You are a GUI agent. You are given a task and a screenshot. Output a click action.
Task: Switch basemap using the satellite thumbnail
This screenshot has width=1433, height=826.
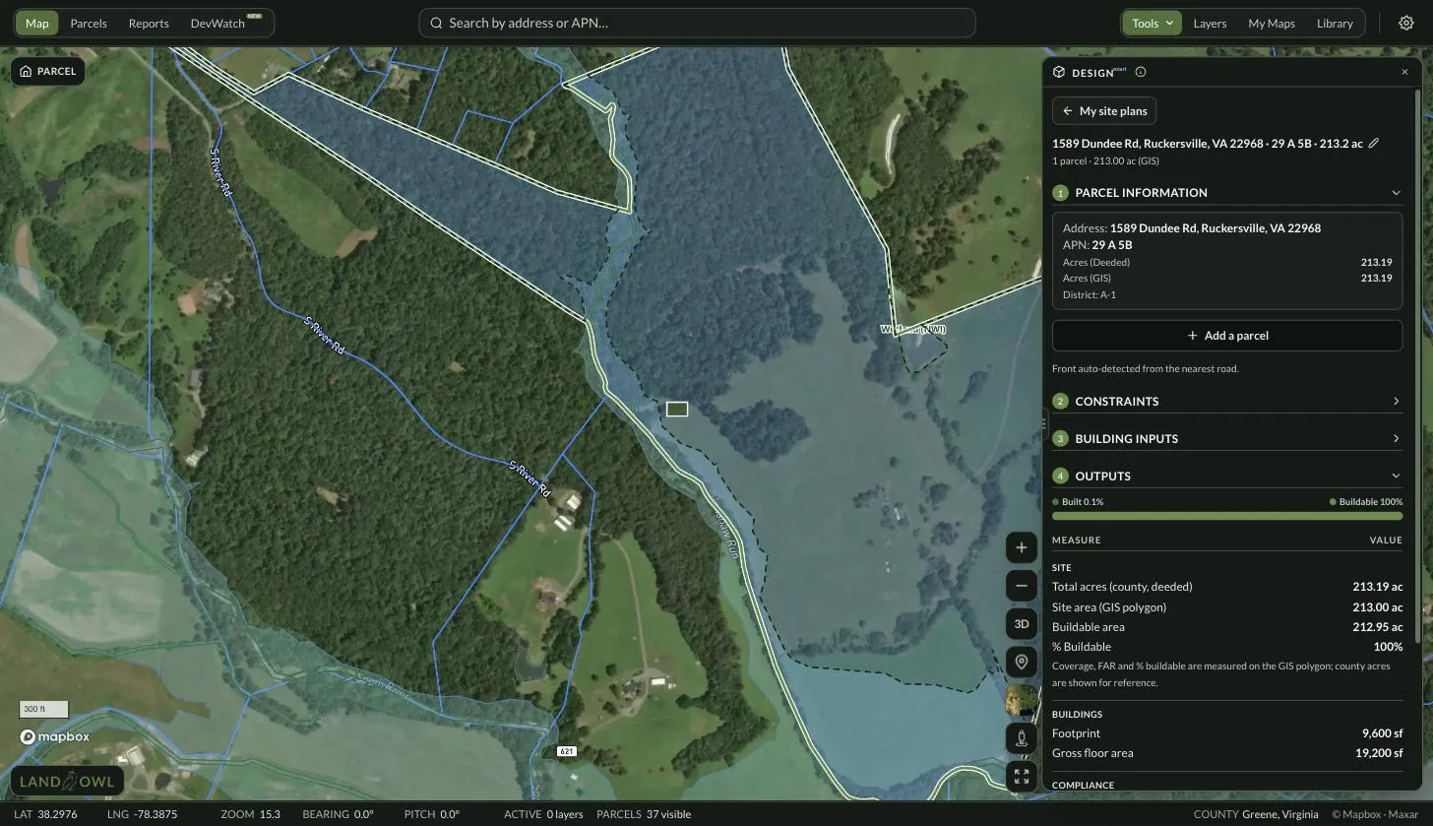click(x=1022, y=700)
